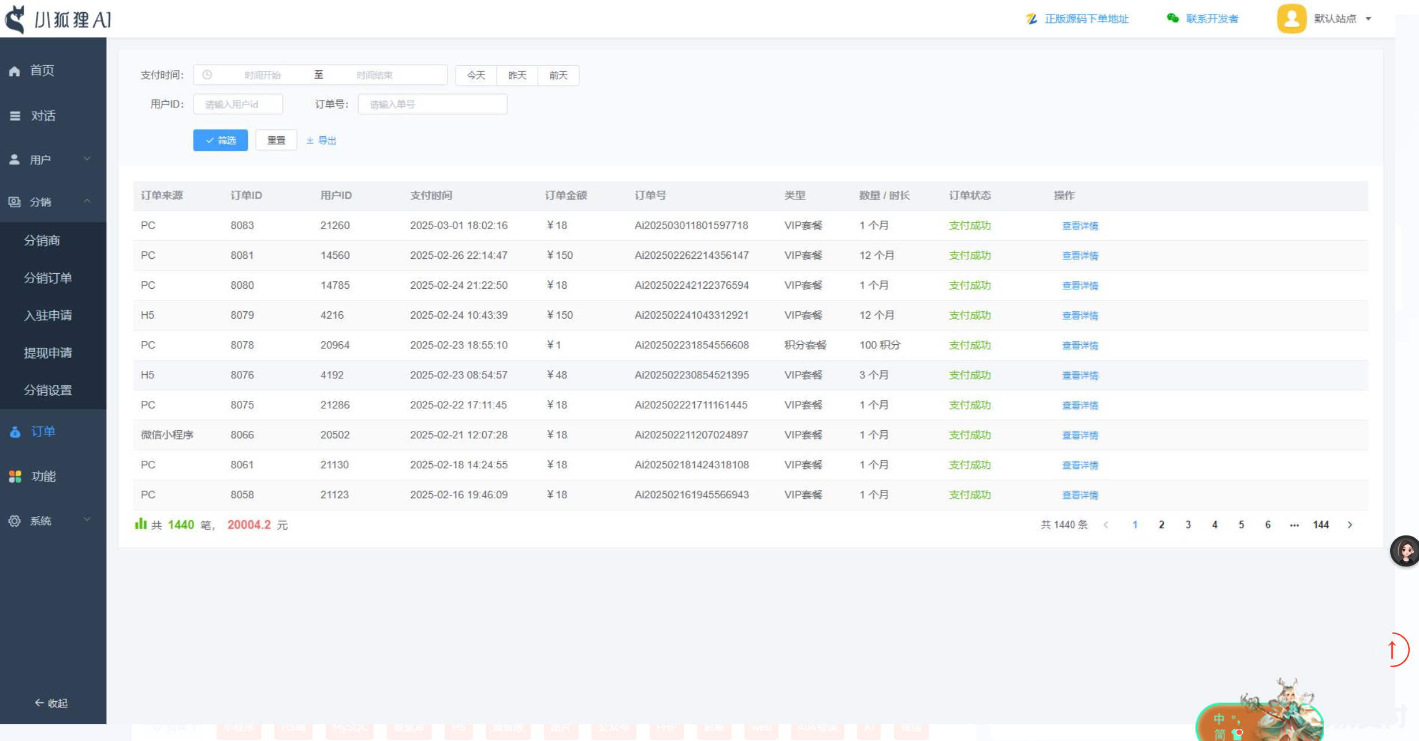Filter payments to 今天
Image resolution: width=1419 pixels, height=741 pixels.
pos(476,75)
